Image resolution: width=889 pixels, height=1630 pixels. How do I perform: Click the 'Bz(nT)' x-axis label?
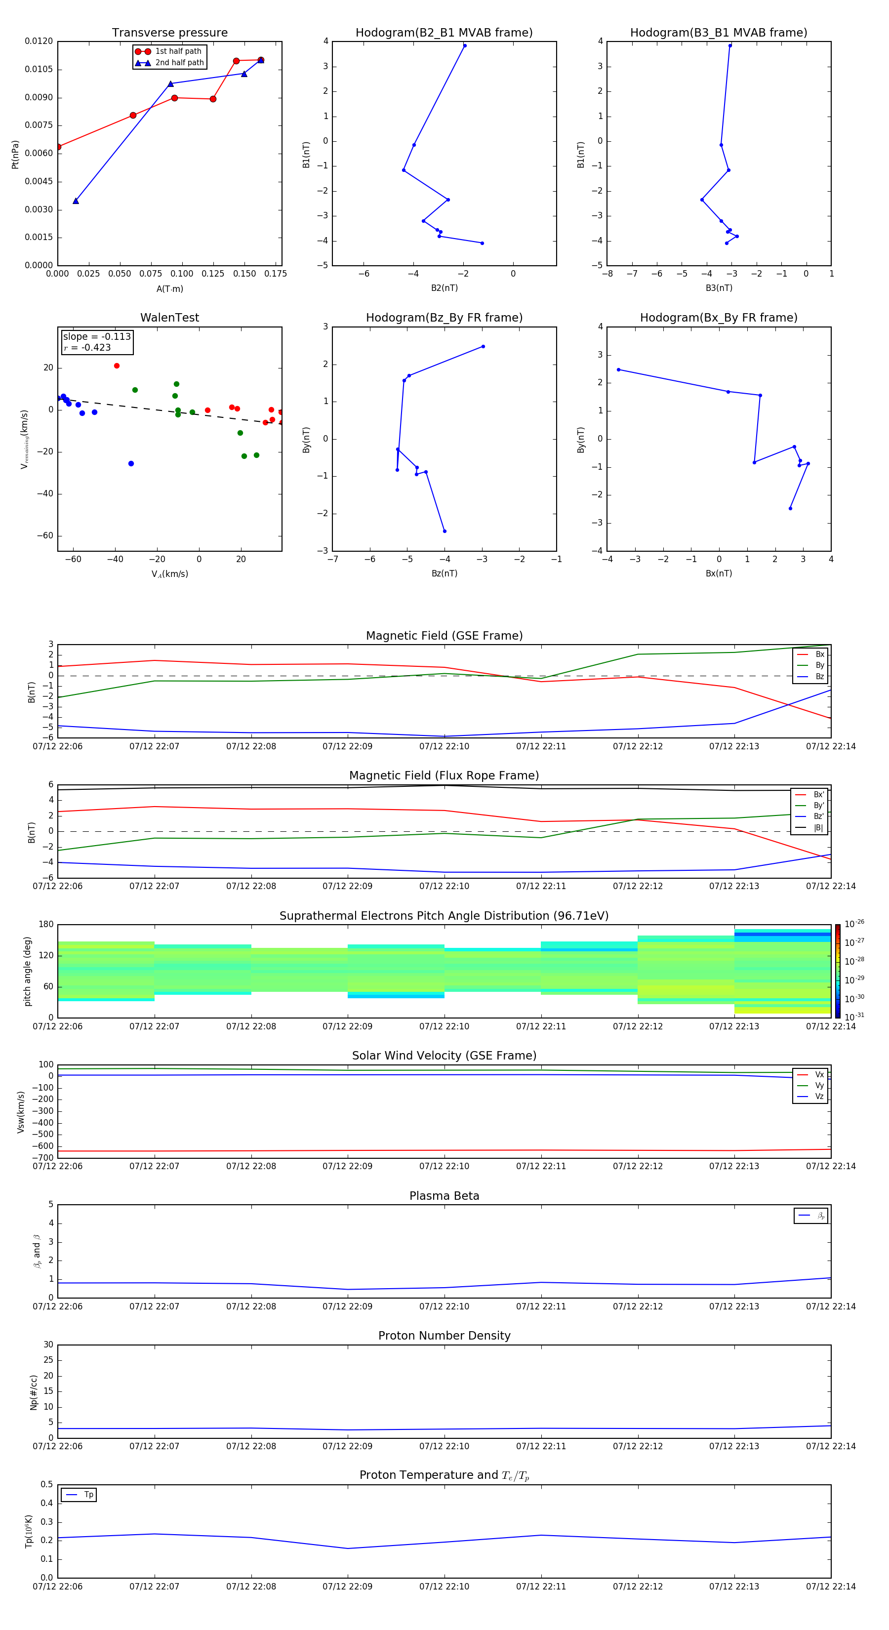(x=444, y=573)
